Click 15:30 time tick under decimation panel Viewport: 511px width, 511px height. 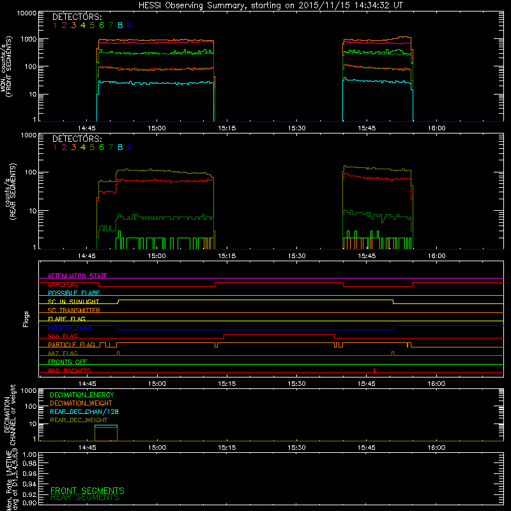tap(297, 448)
